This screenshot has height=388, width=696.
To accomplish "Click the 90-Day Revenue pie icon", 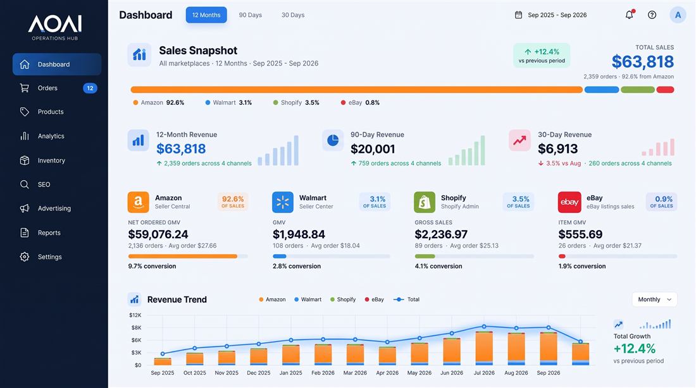I will [x=333, y=140].
